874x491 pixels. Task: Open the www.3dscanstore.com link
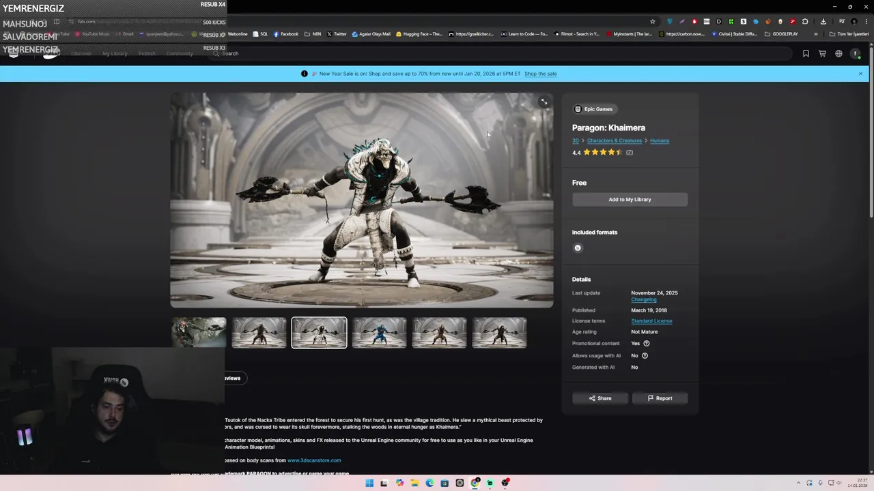[x=314, y=460]
